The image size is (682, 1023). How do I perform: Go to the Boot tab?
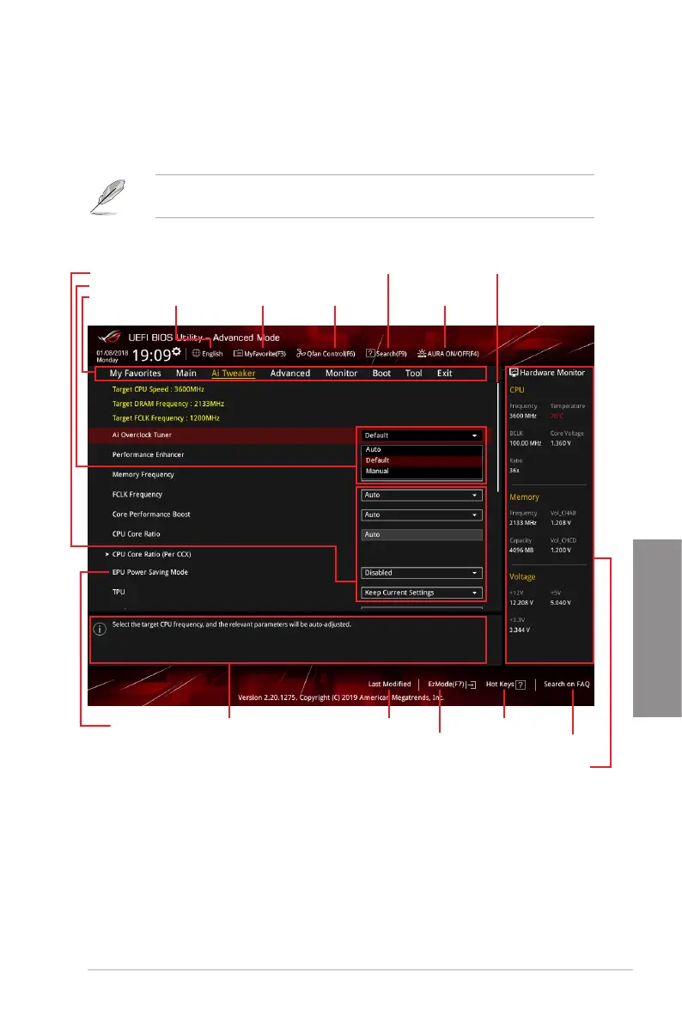click(x=381, y=373)
